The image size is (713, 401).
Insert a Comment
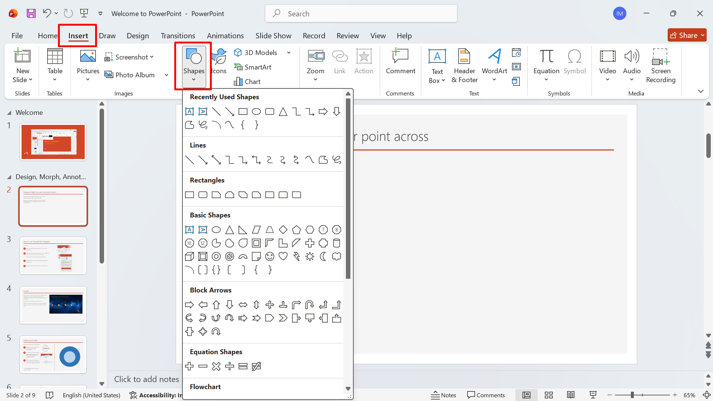(x=401, y=62)
